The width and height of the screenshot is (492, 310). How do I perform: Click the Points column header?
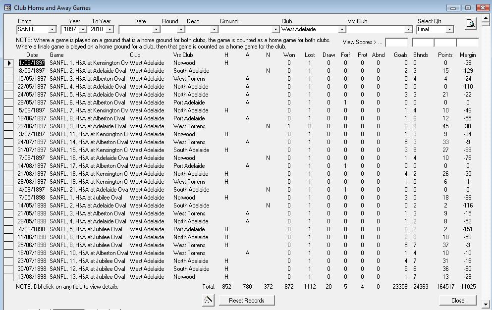445,55
